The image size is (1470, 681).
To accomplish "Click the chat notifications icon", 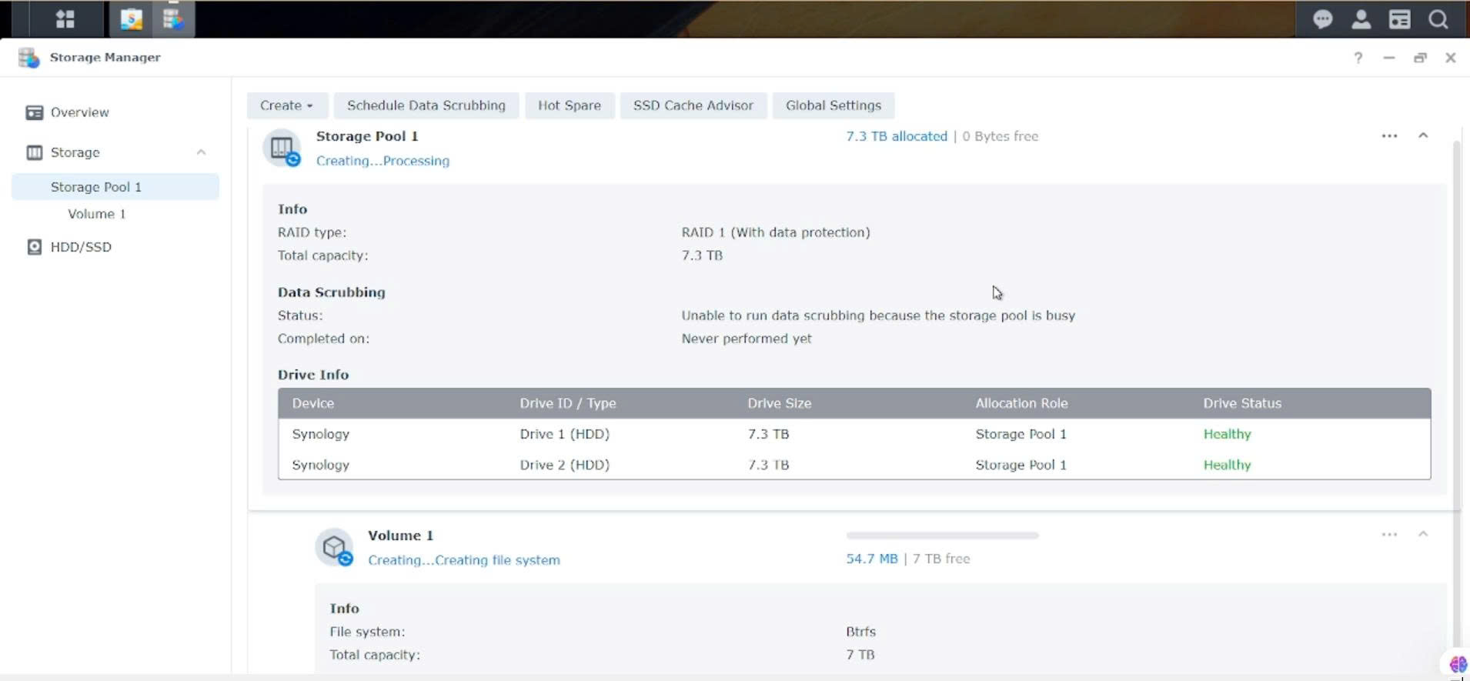I will pos(1322,19).
